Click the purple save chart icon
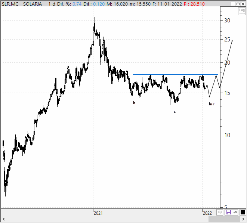The width and height of the screenshot is (247, 223). [228, 213]
